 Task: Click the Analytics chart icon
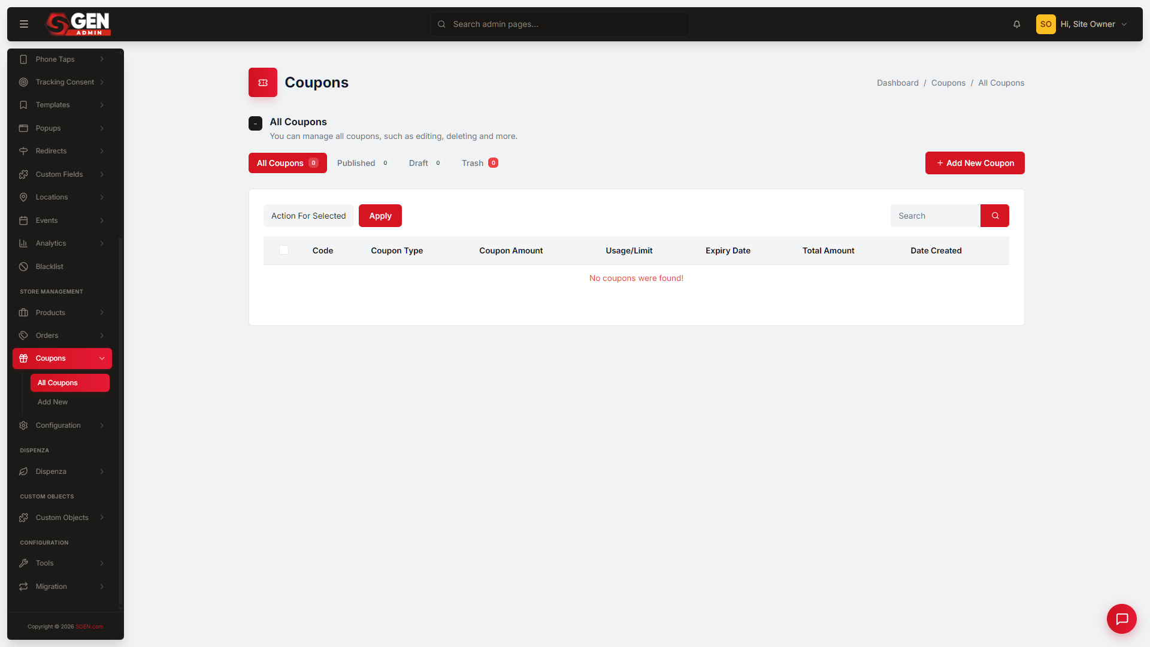(x=23, y=243)
